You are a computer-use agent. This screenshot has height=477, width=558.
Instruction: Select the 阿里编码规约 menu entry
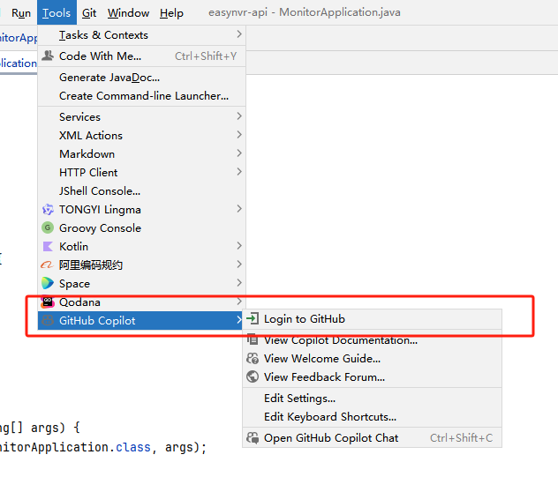point(141,265)
